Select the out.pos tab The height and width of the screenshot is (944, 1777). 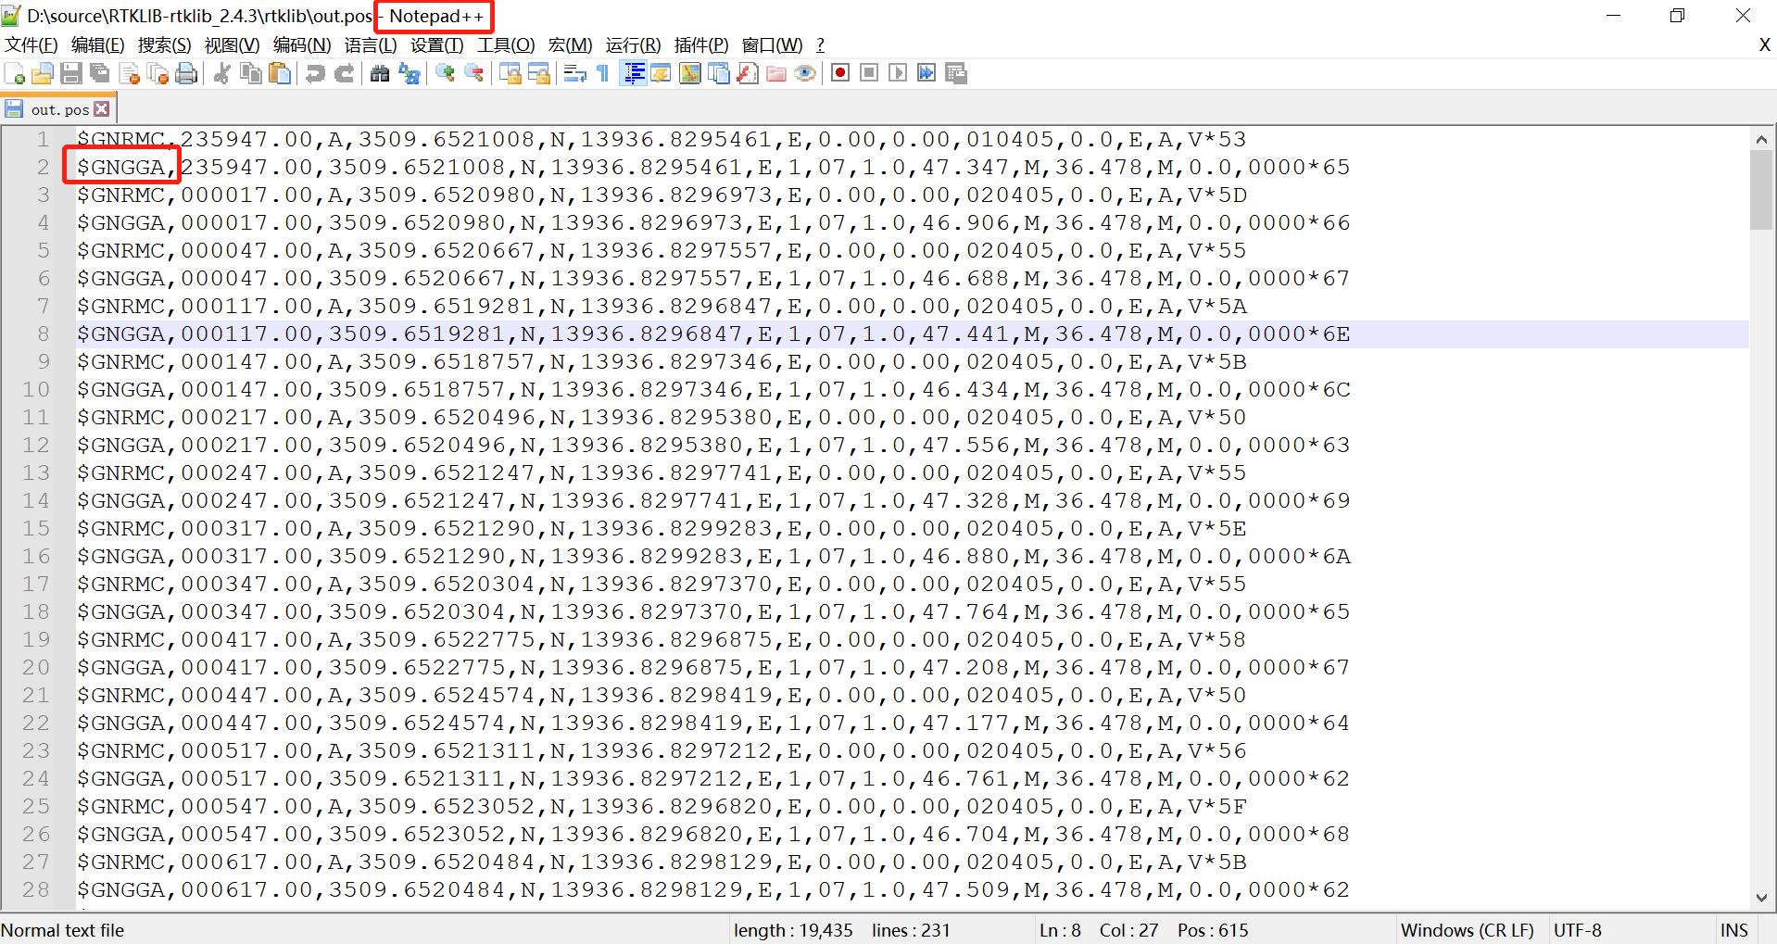59,109
